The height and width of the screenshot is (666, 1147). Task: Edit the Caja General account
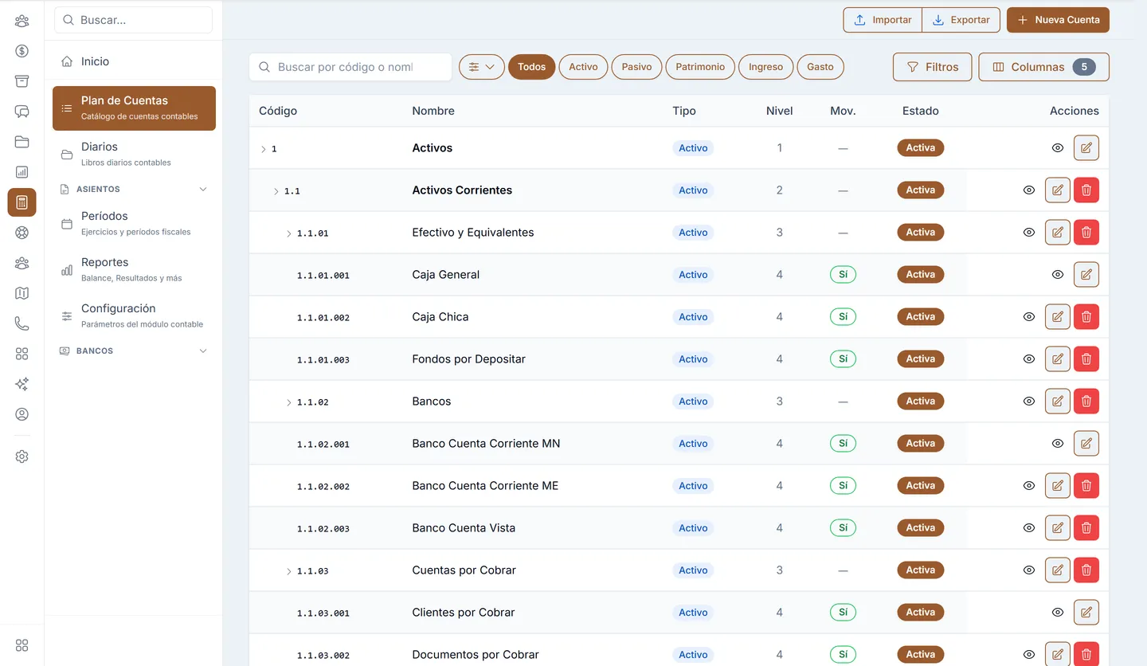click(x=1086, y=275)
